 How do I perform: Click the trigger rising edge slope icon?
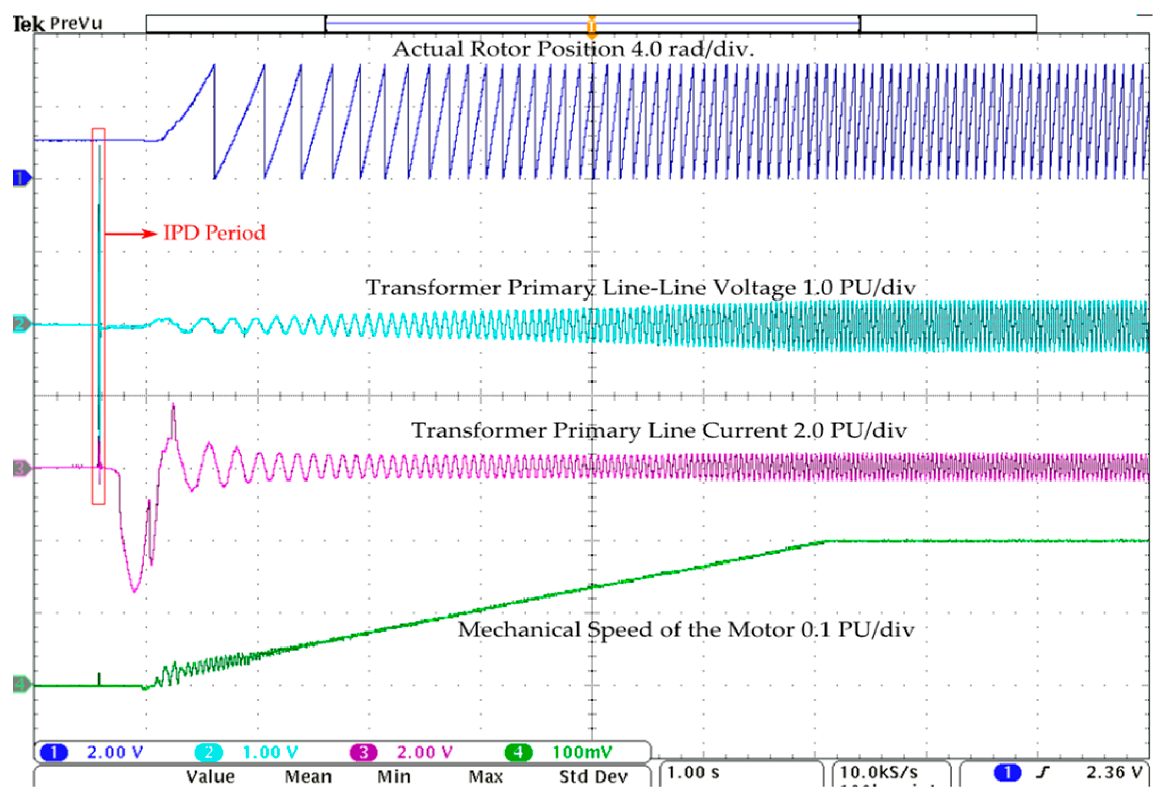1043,772
